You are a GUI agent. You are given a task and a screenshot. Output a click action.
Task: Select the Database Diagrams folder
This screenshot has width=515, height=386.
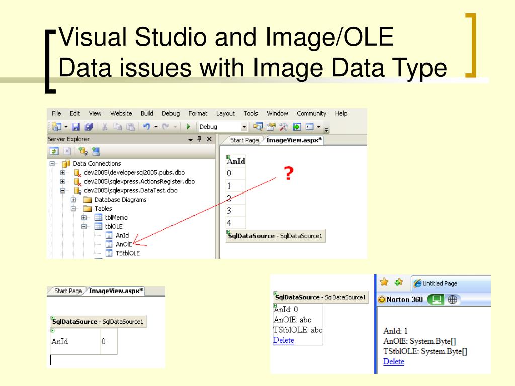pos(121,200)
